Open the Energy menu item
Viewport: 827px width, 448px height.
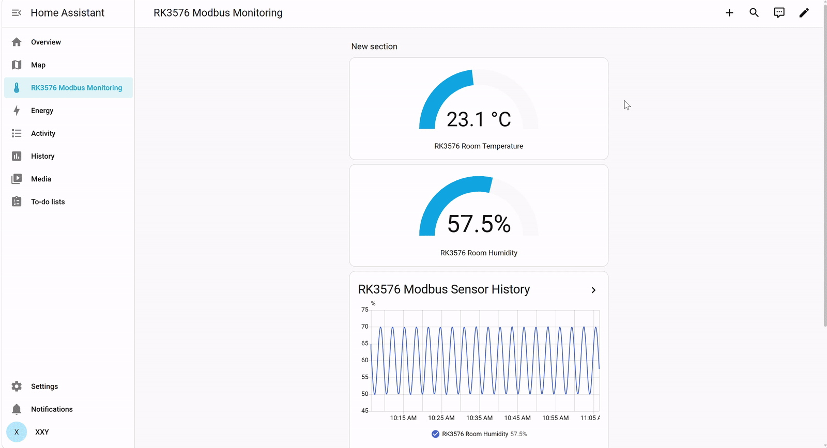tap(68, 111)
